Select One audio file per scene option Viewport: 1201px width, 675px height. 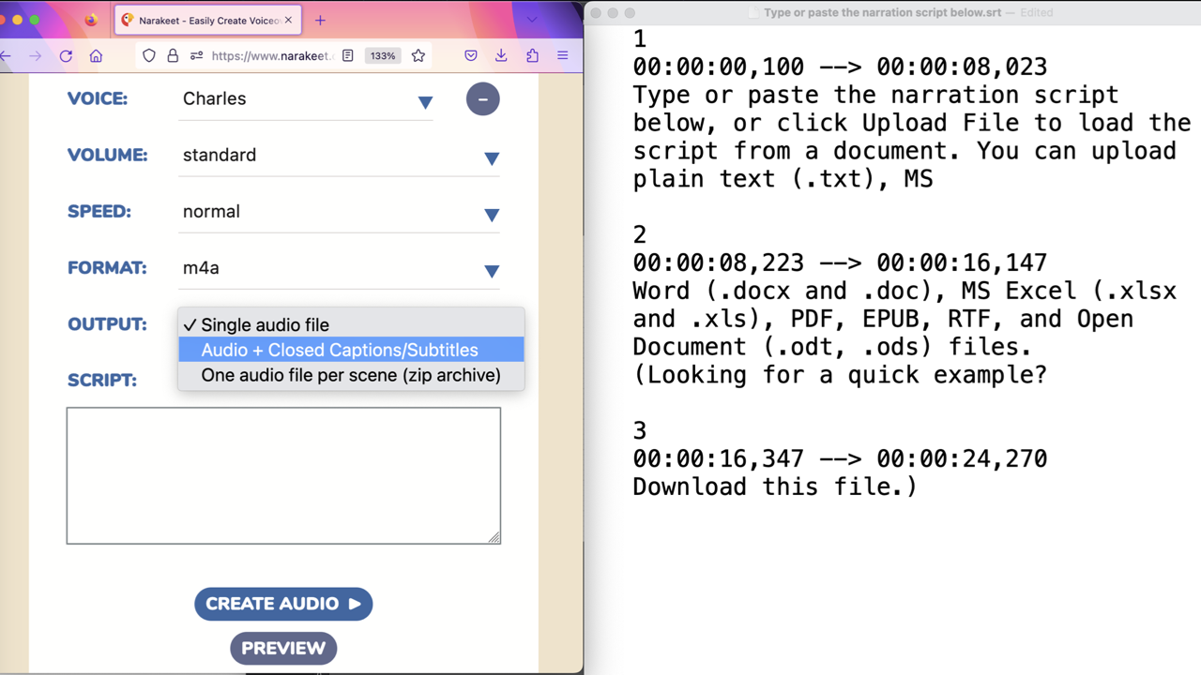click(x=351, y=375)
